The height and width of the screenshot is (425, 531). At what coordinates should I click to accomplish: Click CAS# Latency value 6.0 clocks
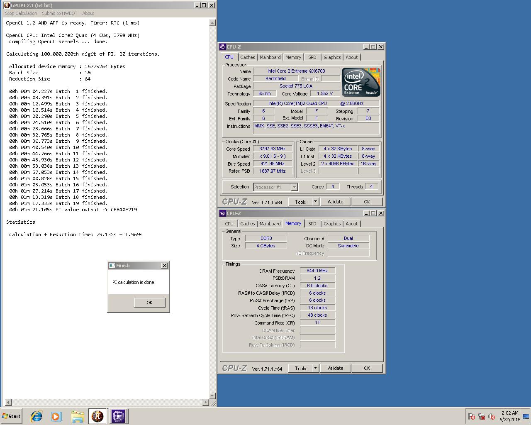coord(317,286)
